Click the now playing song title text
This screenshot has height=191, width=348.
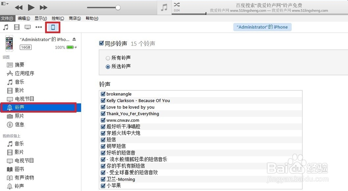pos(269,5)
